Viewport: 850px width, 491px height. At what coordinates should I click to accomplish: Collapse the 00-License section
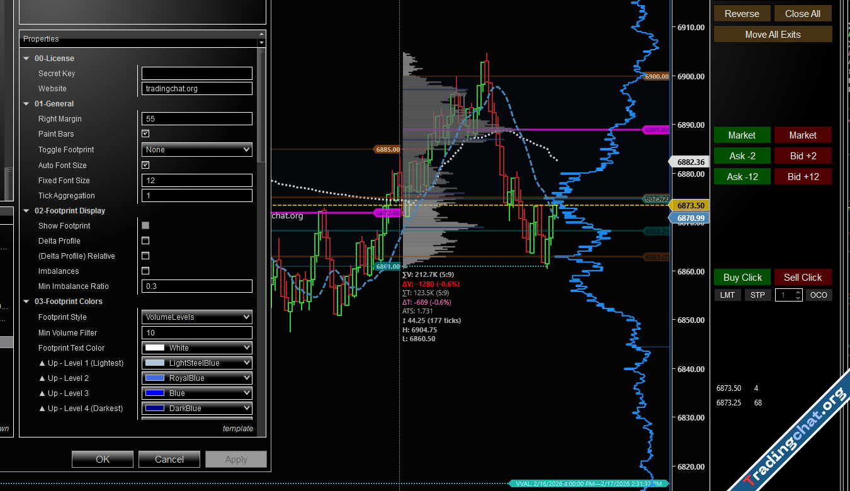click(x=26, y=59)
